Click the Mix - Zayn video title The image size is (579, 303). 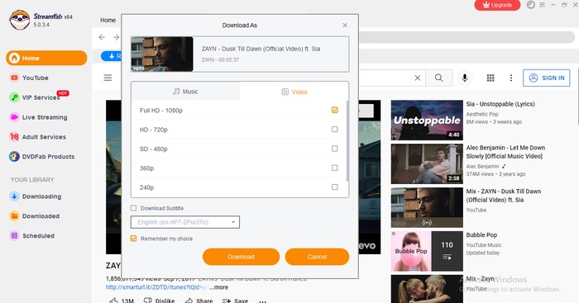click(x=480, y=279)
